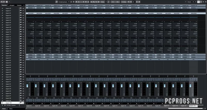The height and width of the screenshot is (110, 207).
Task: Toggle visibility checkmark for Аудио 60
Action: point(2,8)
